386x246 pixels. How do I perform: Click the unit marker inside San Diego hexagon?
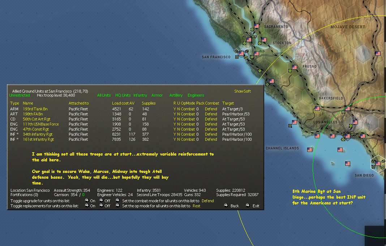(373, 167)
